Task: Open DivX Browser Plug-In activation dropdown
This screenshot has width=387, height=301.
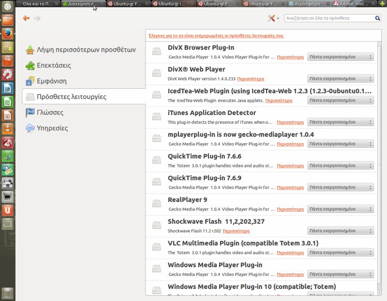Action: 341,57
